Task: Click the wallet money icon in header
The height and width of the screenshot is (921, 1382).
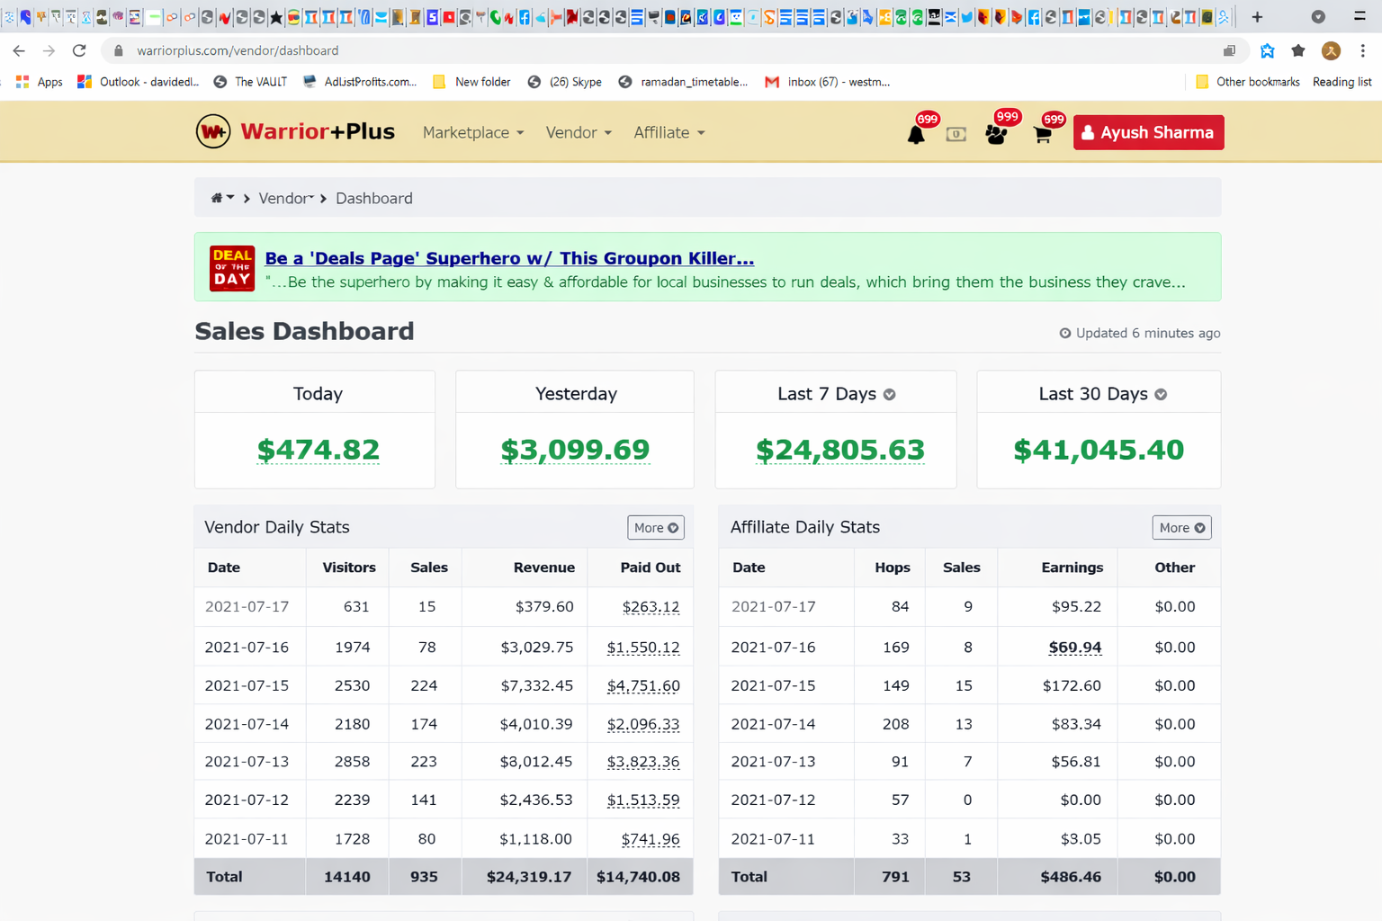Action: click(956, 134)
